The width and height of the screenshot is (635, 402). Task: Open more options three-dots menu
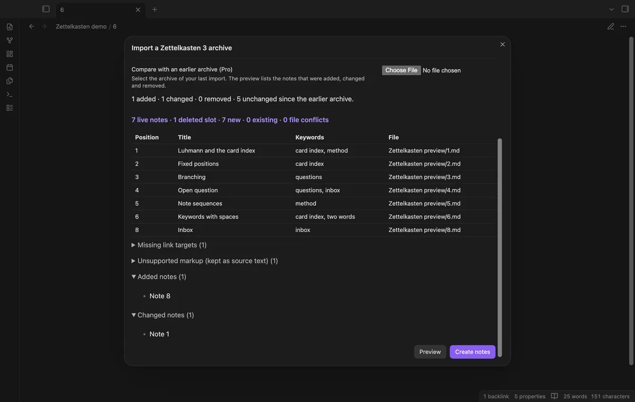[x=623, y=26]
